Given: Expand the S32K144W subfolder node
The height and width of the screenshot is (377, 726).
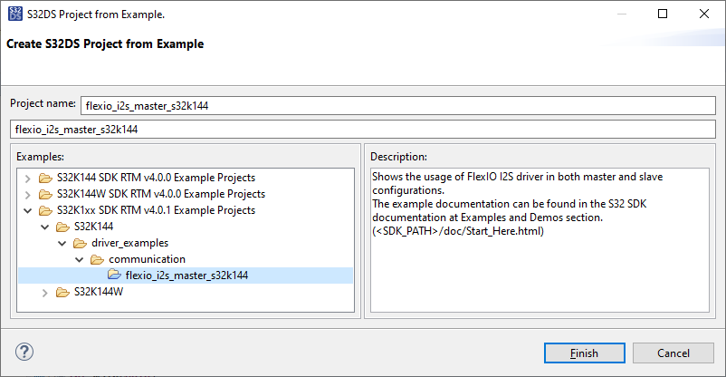Looking at the screenshot, I should click(x=44, y=292).
